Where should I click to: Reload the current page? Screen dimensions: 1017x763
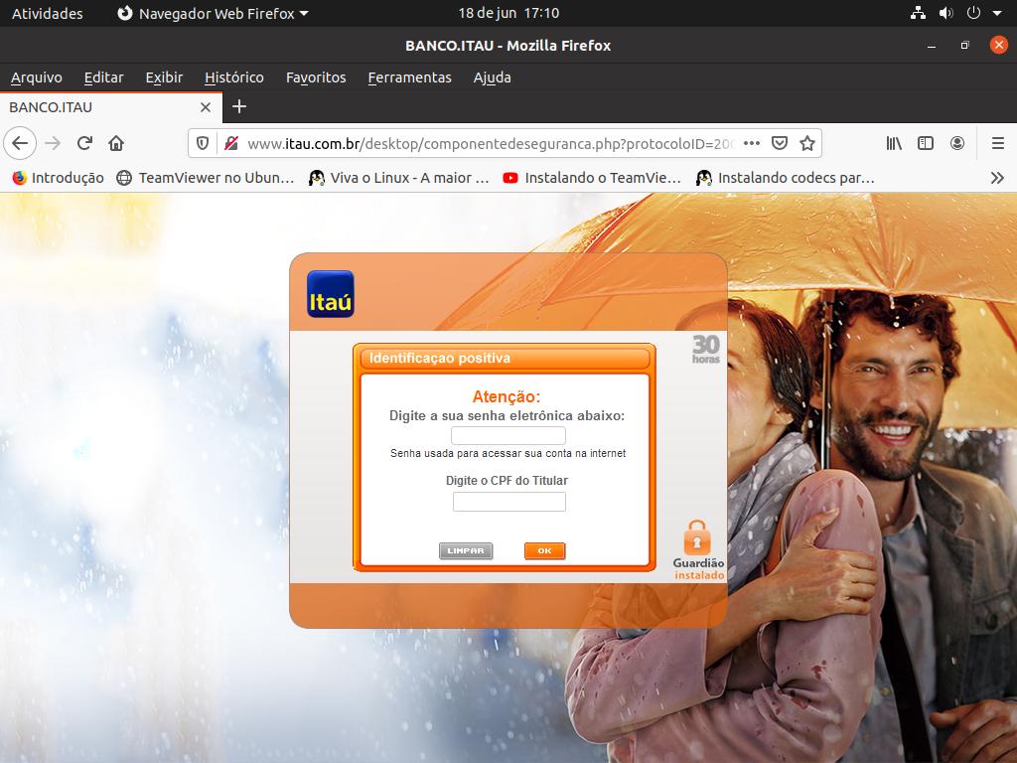coord(84,143)
